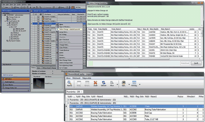Collapse the All Folders pane chevron
Screen dimensions: 205x122
(x=28, y=11)
